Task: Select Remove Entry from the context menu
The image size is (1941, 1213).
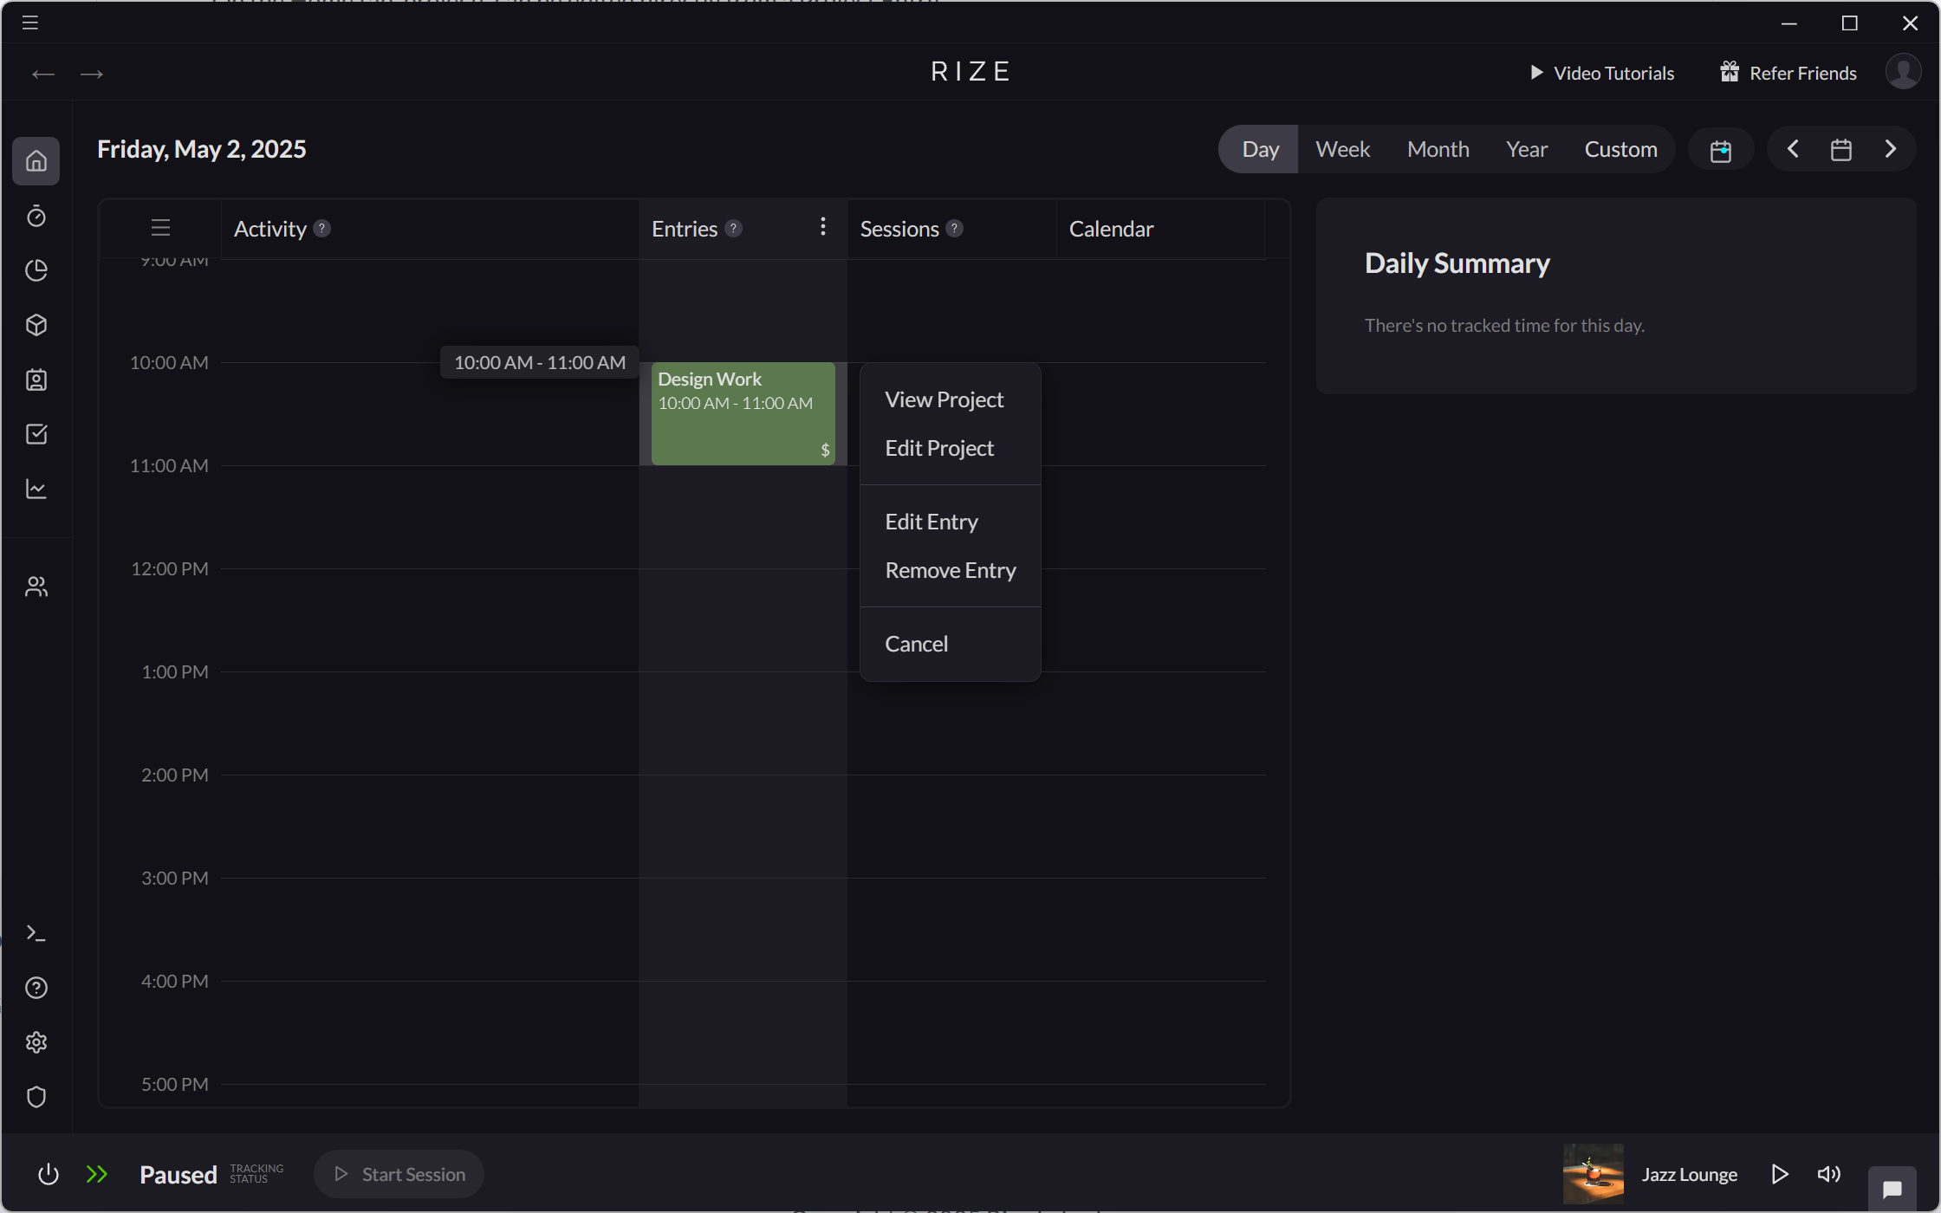Action: click(x=950, y=570)
